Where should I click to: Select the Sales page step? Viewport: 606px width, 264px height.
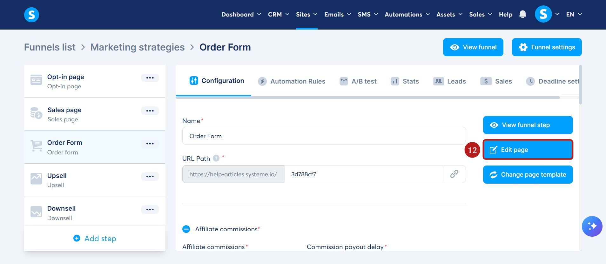95,114
